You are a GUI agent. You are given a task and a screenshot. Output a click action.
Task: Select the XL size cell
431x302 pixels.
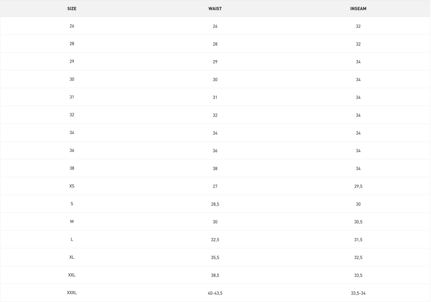pyautogui.click(x=72, y=257)
